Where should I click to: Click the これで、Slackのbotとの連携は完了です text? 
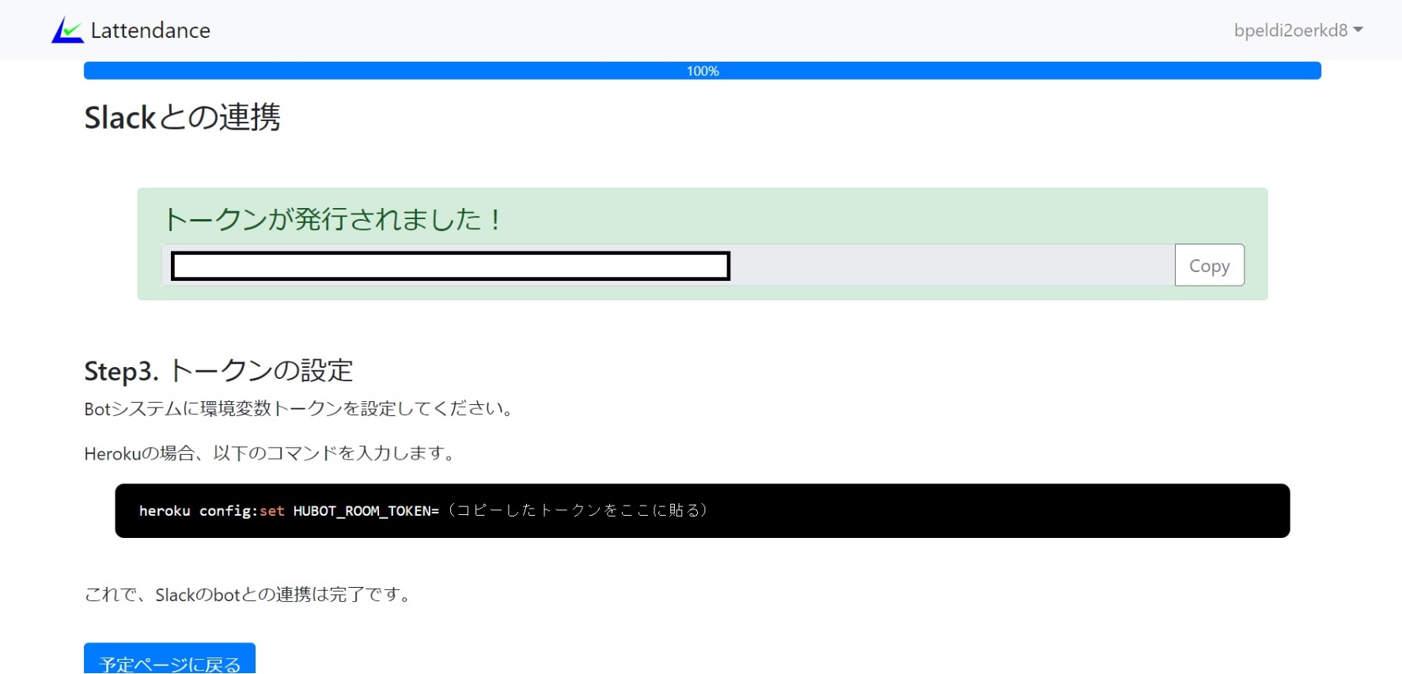point(249,595)
